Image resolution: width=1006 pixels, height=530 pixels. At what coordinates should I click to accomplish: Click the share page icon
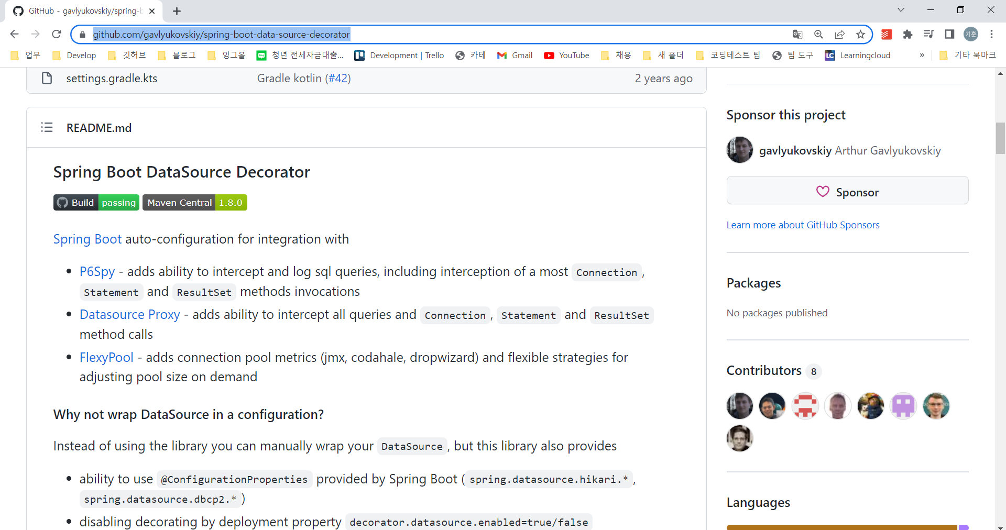[x=839, y=35]
